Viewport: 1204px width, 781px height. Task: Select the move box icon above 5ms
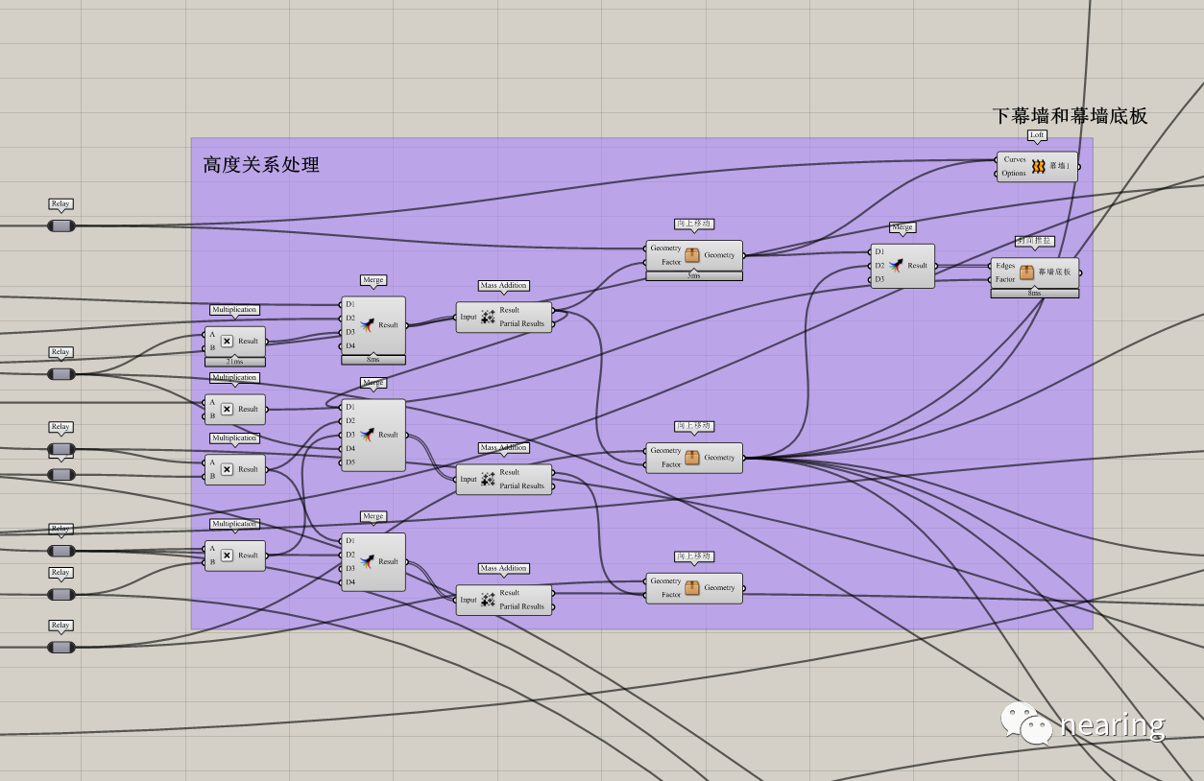(692, 255)
